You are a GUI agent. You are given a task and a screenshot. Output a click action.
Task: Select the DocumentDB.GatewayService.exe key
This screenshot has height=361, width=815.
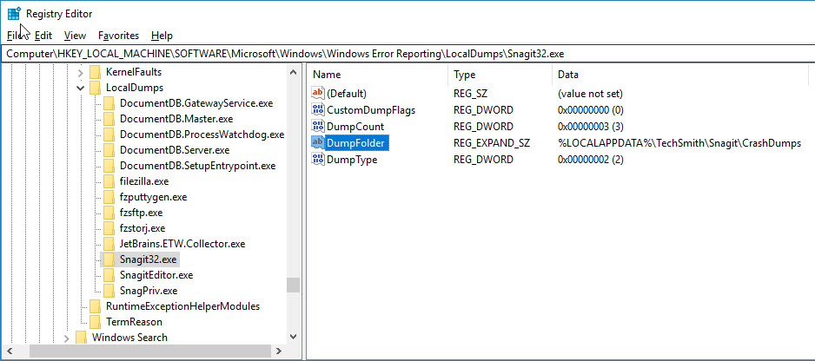coord(196,103)
